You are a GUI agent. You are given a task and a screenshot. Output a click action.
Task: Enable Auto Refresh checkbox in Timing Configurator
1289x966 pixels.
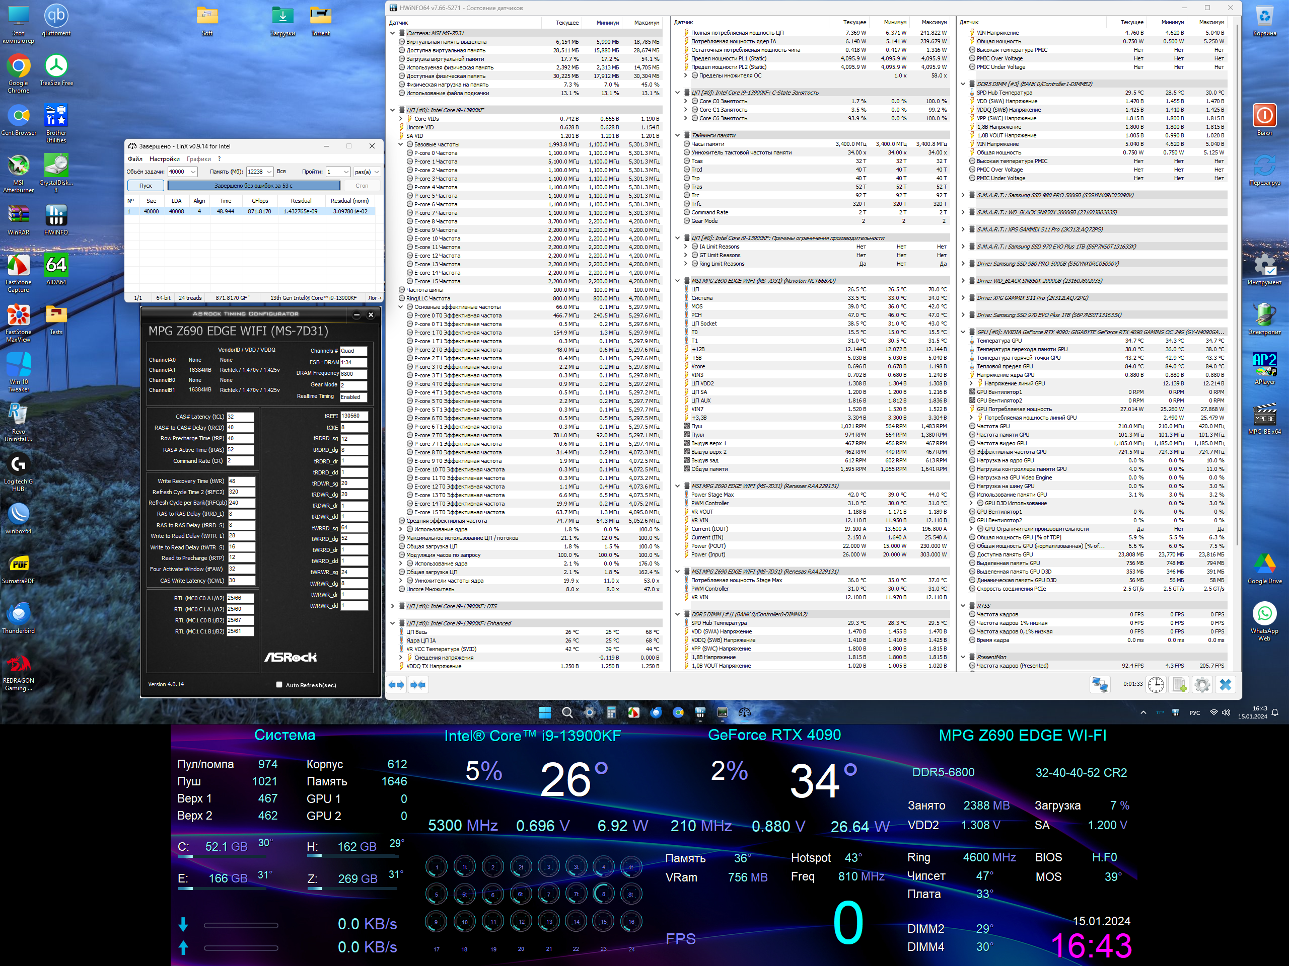(x=279, y=685)
